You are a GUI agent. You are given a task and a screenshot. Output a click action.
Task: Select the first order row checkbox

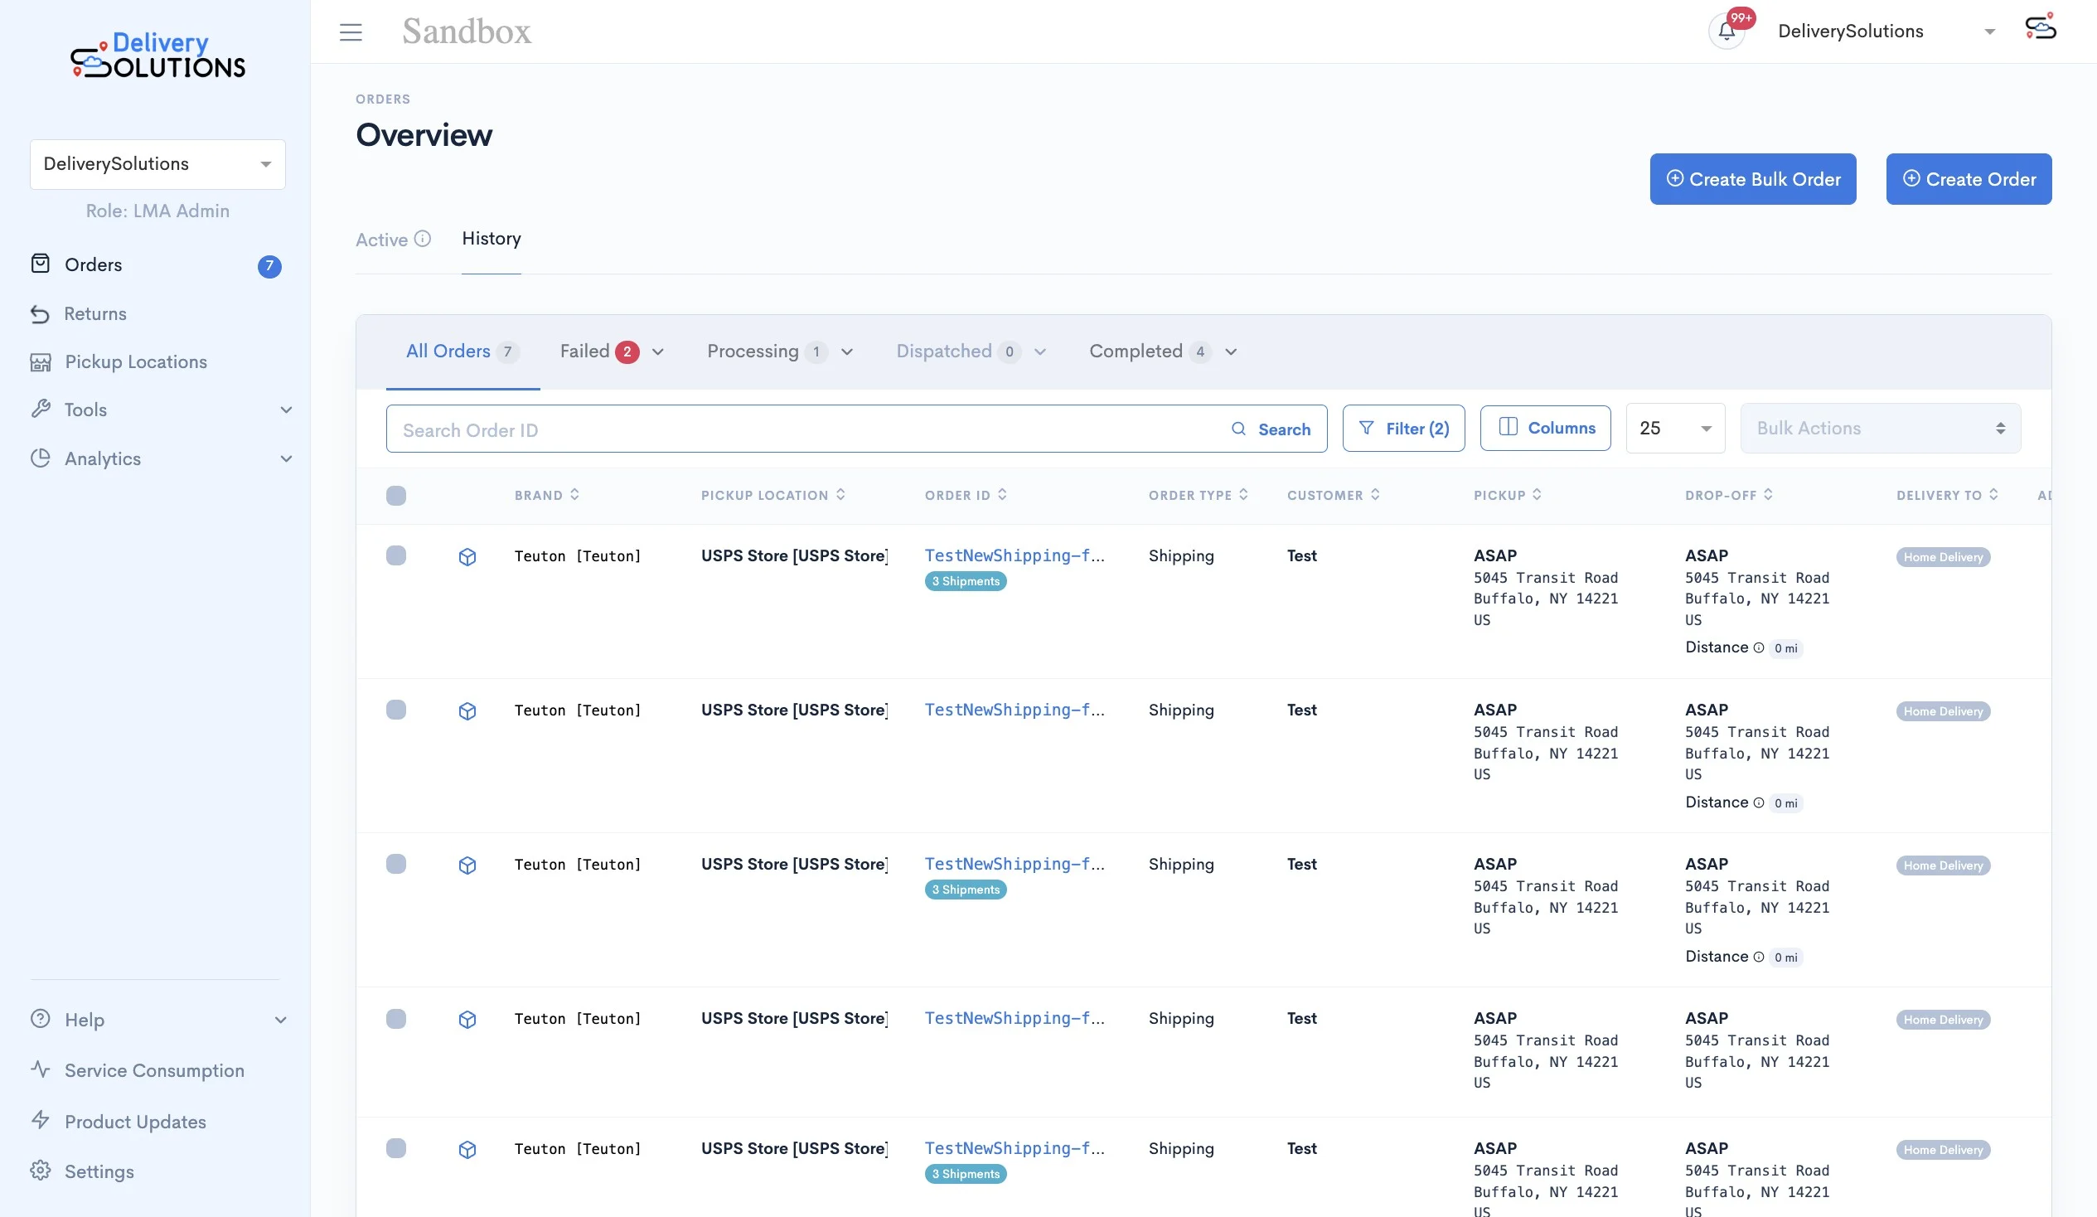click(x=396, y=555)
